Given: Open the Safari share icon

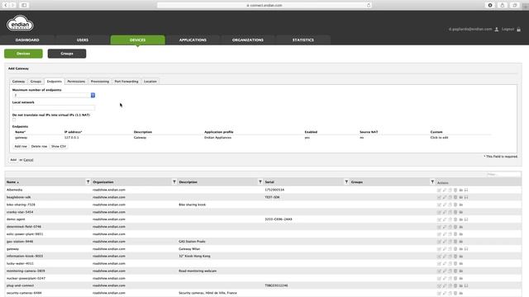Looking at the screenshot, I should point(503,5).
